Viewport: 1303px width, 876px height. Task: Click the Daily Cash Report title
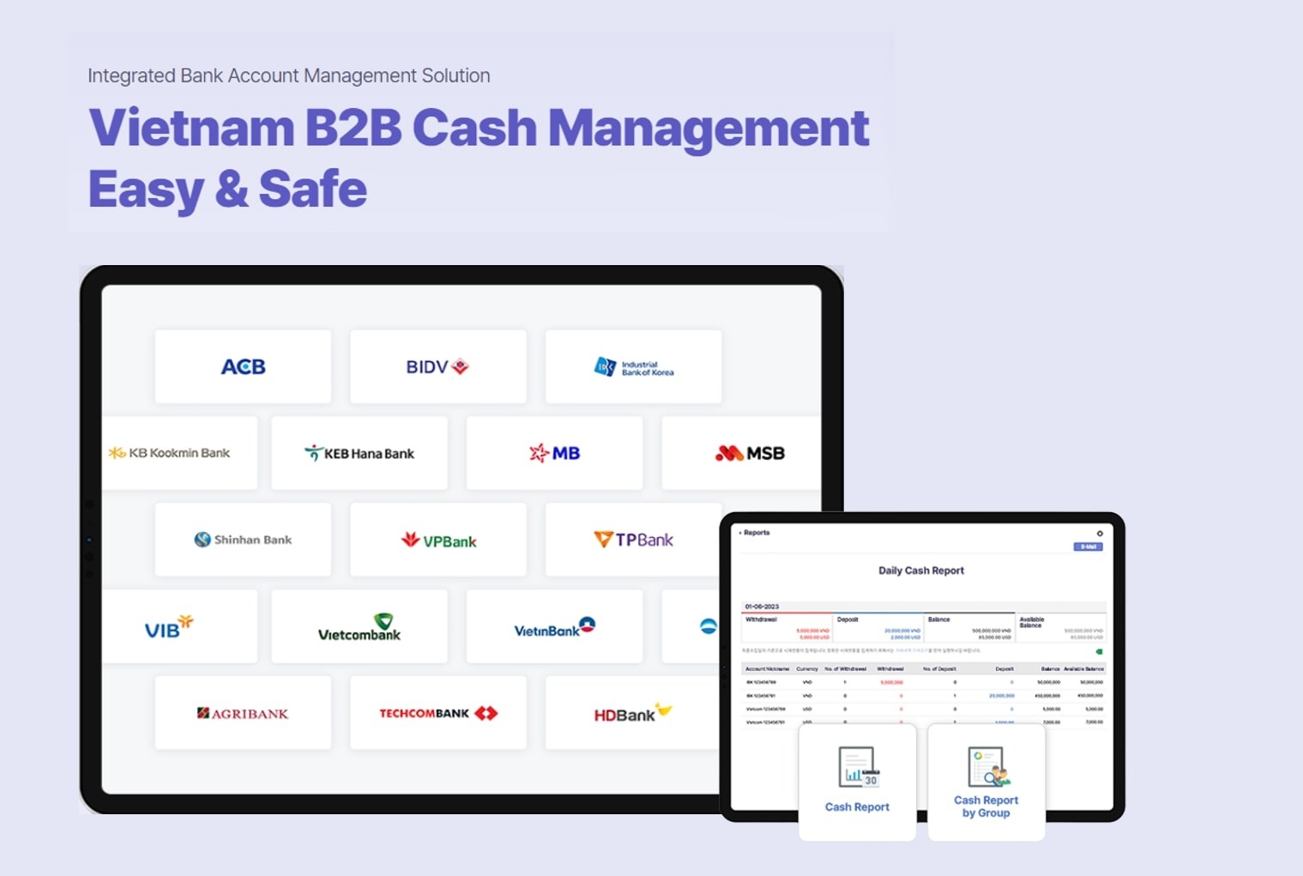point(921,571)
